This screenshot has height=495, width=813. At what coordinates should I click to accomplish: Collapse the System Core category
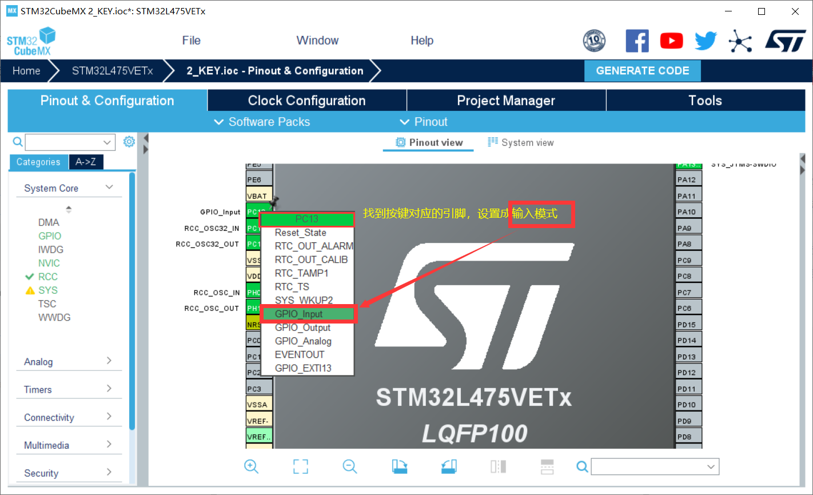110,187
